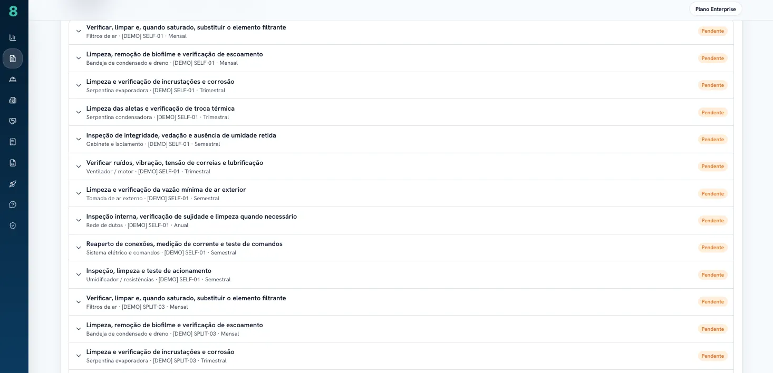Expand Ventilador / motor task chevron
Viewport: 773px width, 373px height.
pyautogui.click(x=79, y=166)
